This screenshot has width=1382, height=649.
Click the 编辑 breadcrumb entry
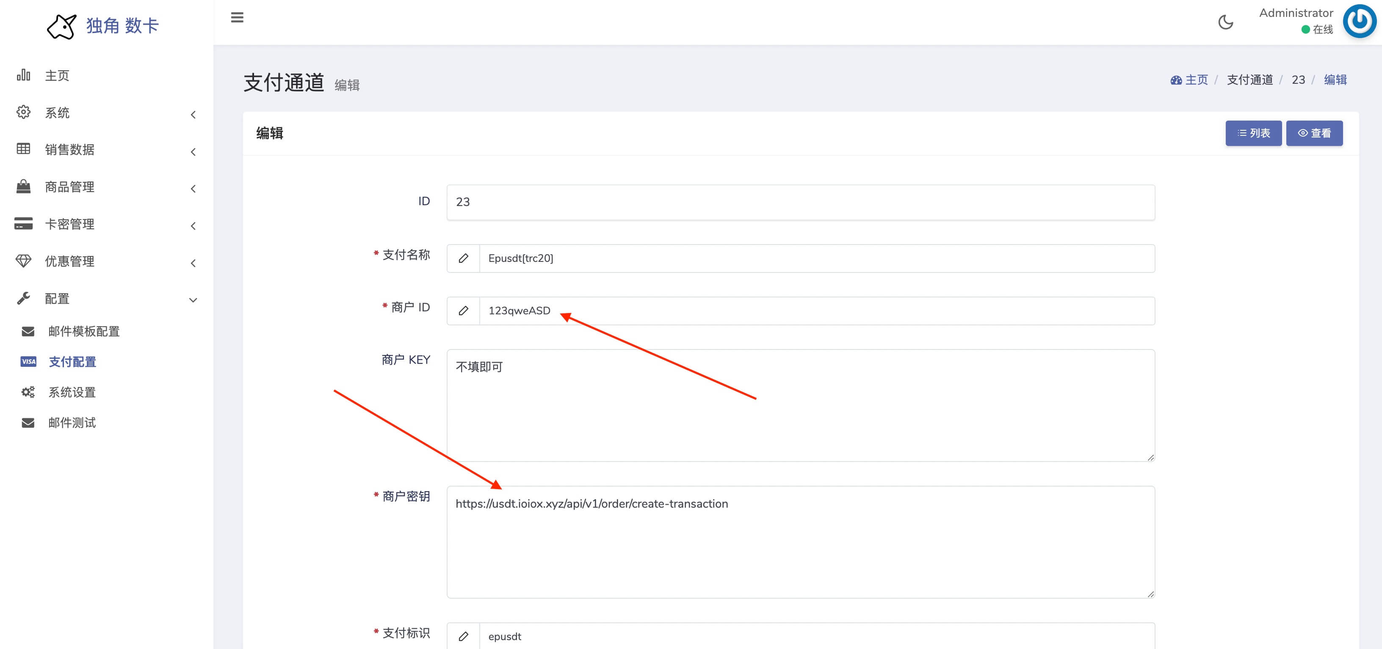(x=1335, y=80)
